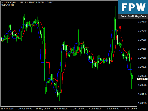Image resolution: width=148 pixels, height=111 pixels.
Task: Click the 1.30275 price scale value
Action: click(x=142, y=22)
